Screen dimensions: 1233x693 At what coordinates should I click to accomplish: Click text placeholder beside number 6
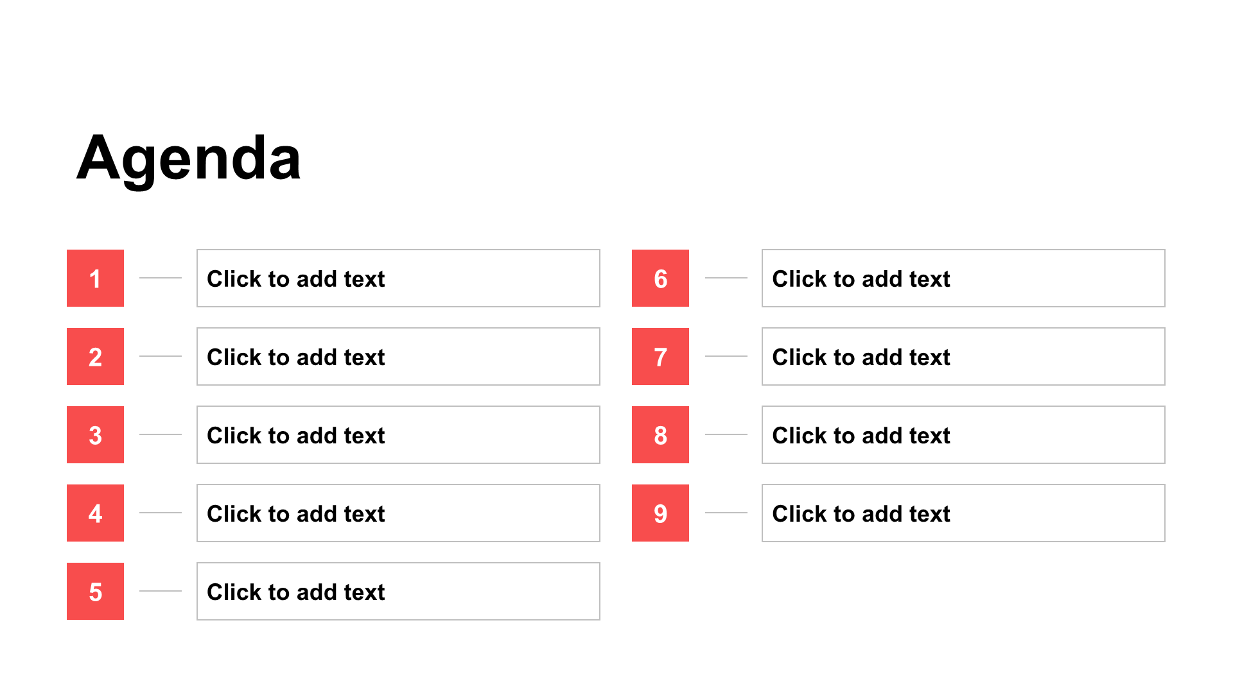pyautogui.click(x=963, y=278)
